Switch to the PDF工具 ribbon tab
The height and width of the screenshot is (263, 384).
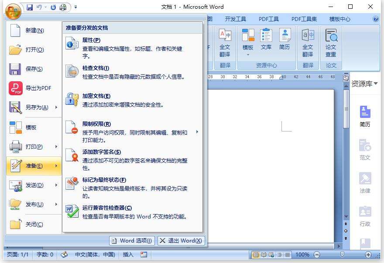[269, 19]
